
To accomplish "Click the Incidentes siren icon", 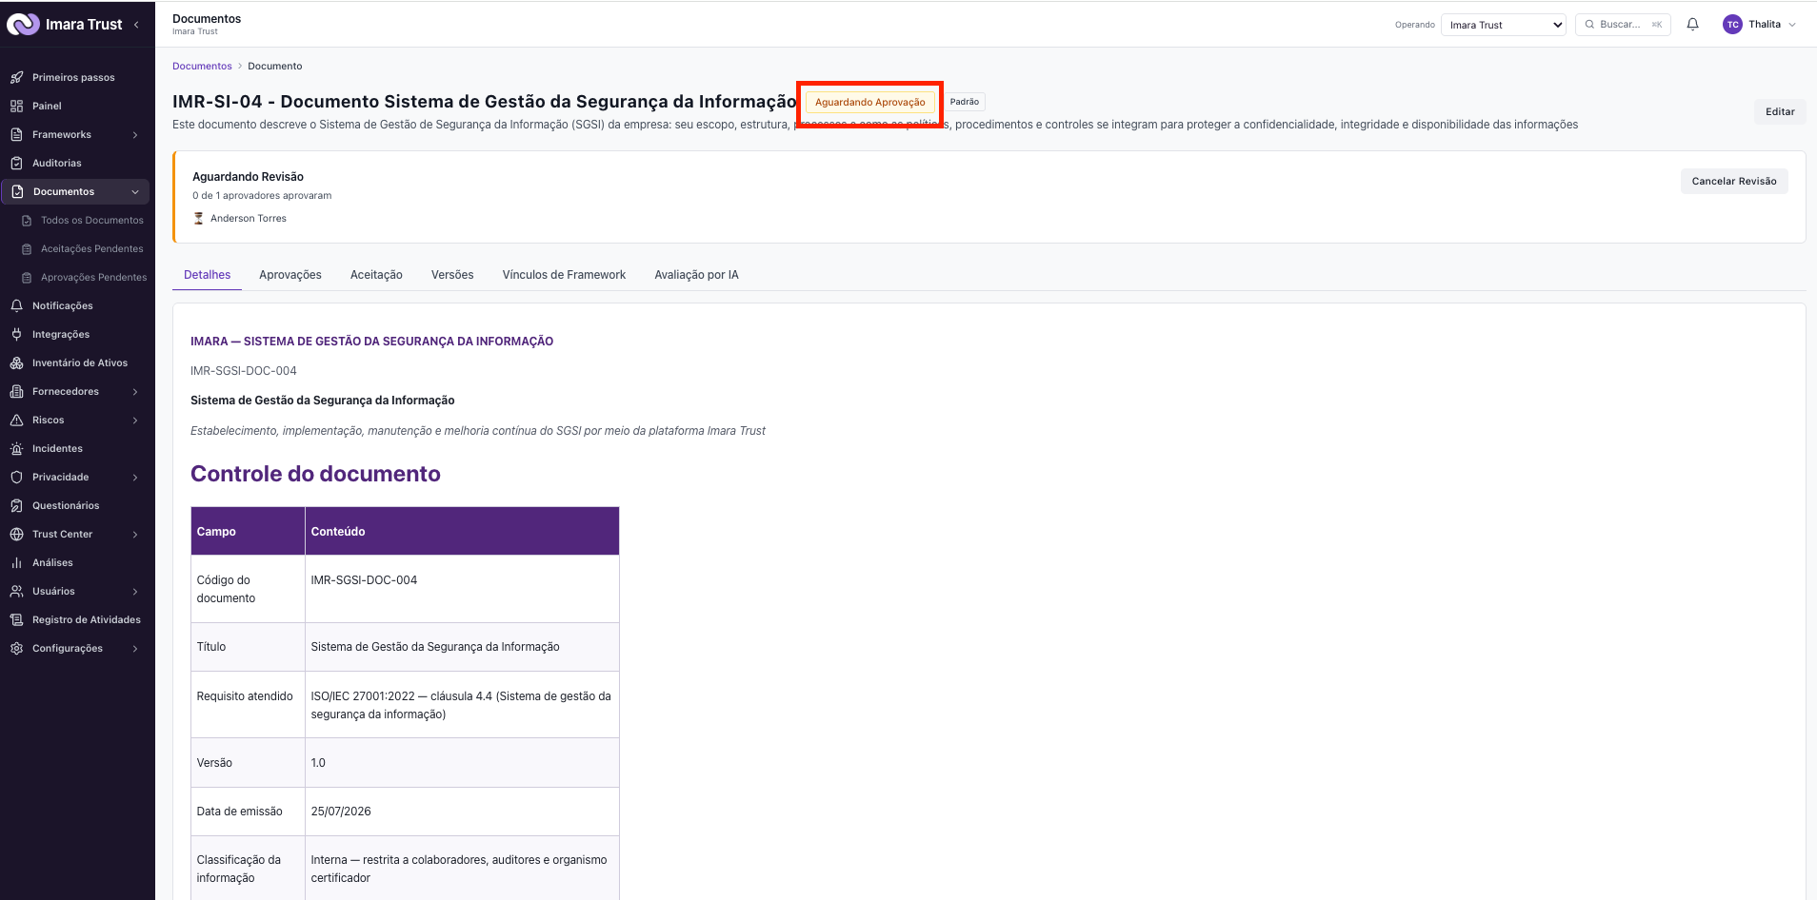I will coord(16,448).
